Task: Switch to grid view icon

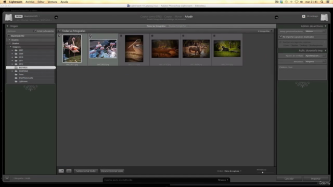Action: (x=61, y=171)
